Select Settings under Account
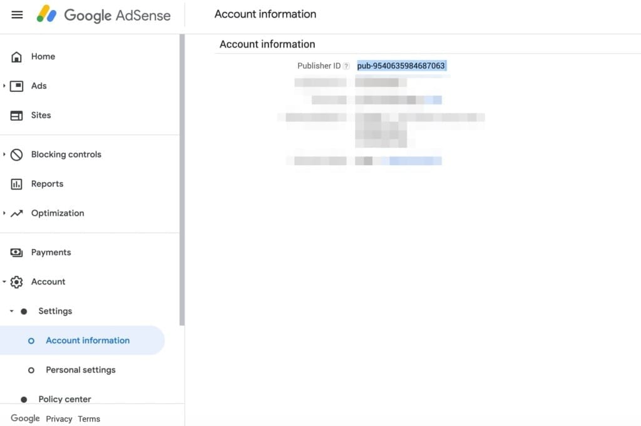Image resolution: width=641 pixels, height=426 pixels. [55, 312]
